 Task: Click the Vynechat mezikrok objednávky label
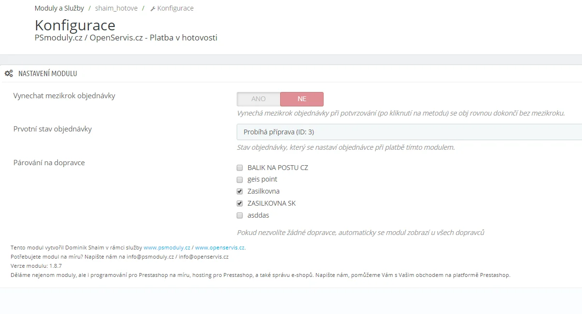coord(64,95)
